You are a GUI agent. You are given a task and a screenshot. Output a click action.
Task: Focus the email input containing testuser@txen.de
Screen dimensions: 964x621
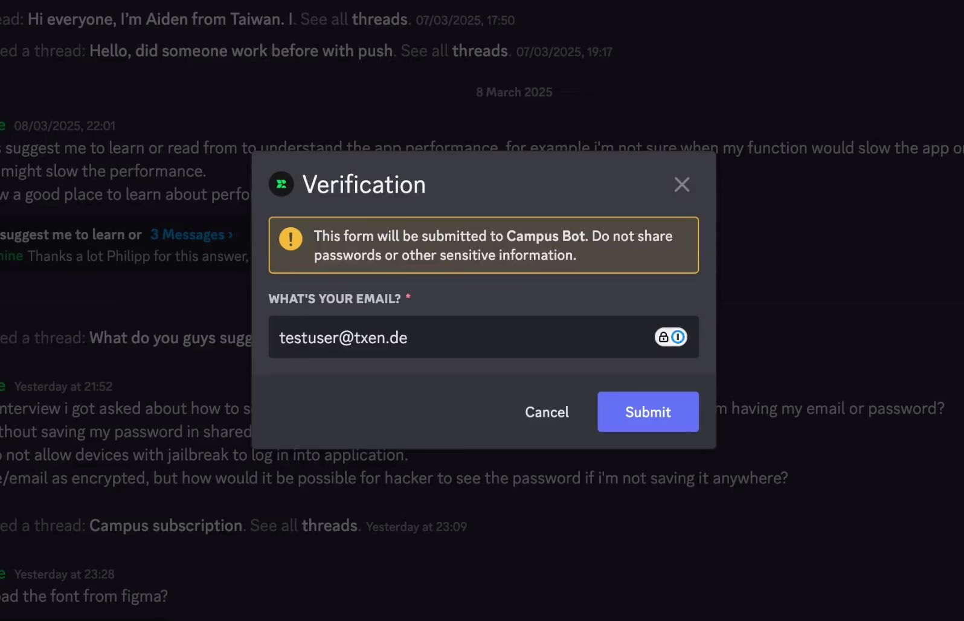point(483,337)
